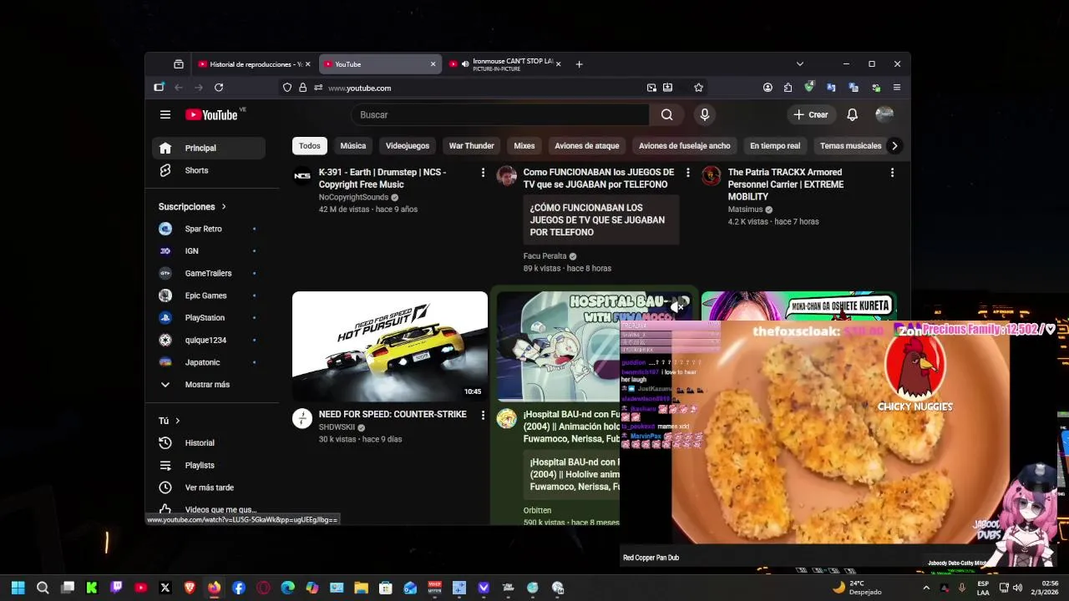Open Facebook from the taskbar
1069x601 pixels.
239,588
